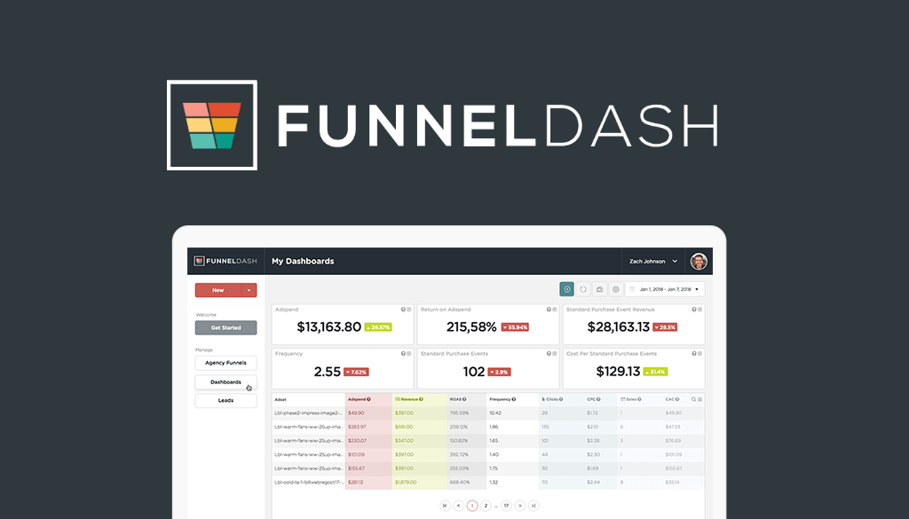The image size is (909, 519).
Task: Click the table settings gear icon
Action: pos(700,399)
